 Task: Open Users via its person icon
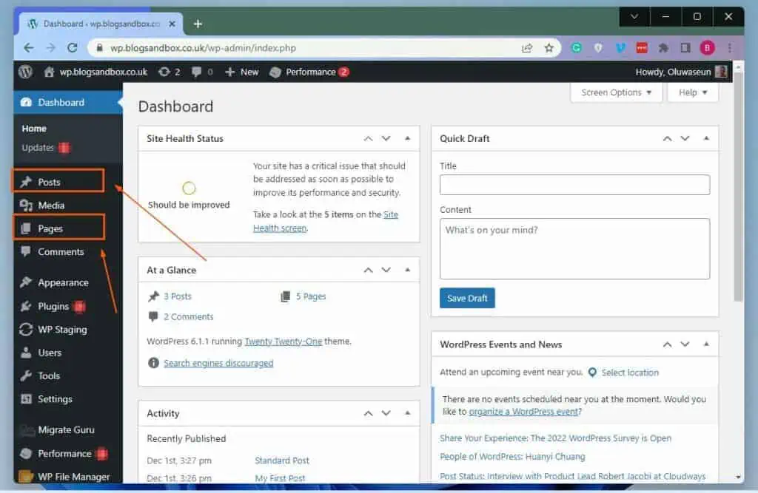pyautogui.click(x=27, y=353)
